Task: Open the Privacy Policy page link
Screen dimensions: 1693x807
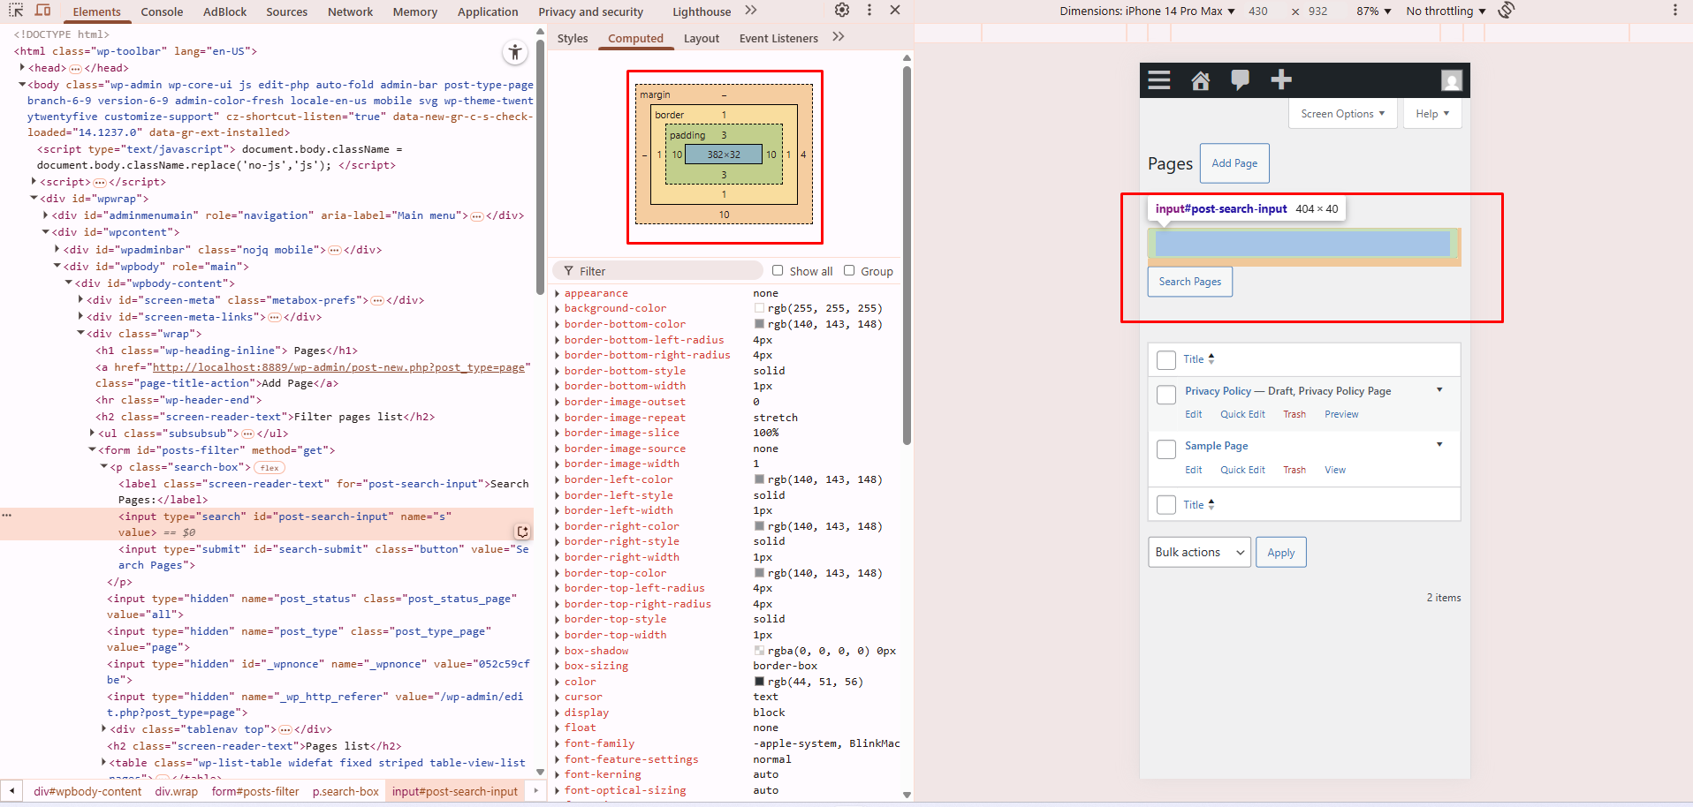Action: (x=1218, y=391)
